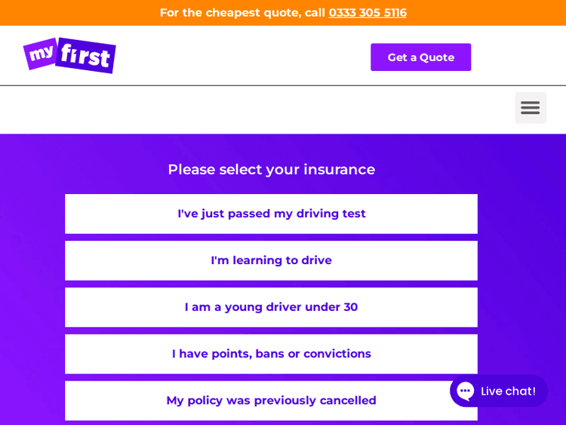Click the 'Please select your insurance' heading
The image size is (566, 425).
tap(271, 170)
